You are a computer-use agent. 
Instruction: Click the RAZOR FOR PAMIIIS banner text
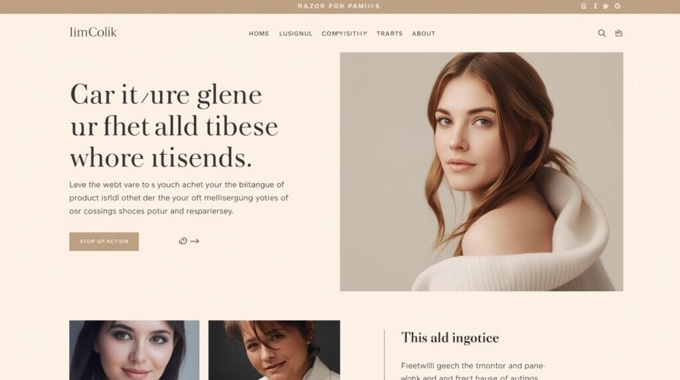(x=339, y=6)
